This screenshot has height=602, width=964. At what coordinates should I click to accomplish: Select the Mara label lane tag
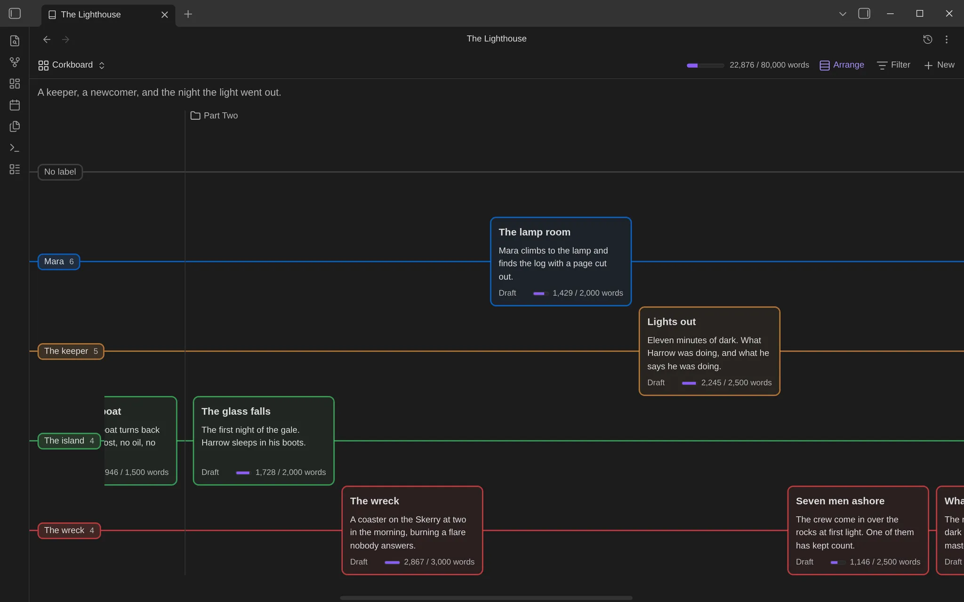[59, 262]
